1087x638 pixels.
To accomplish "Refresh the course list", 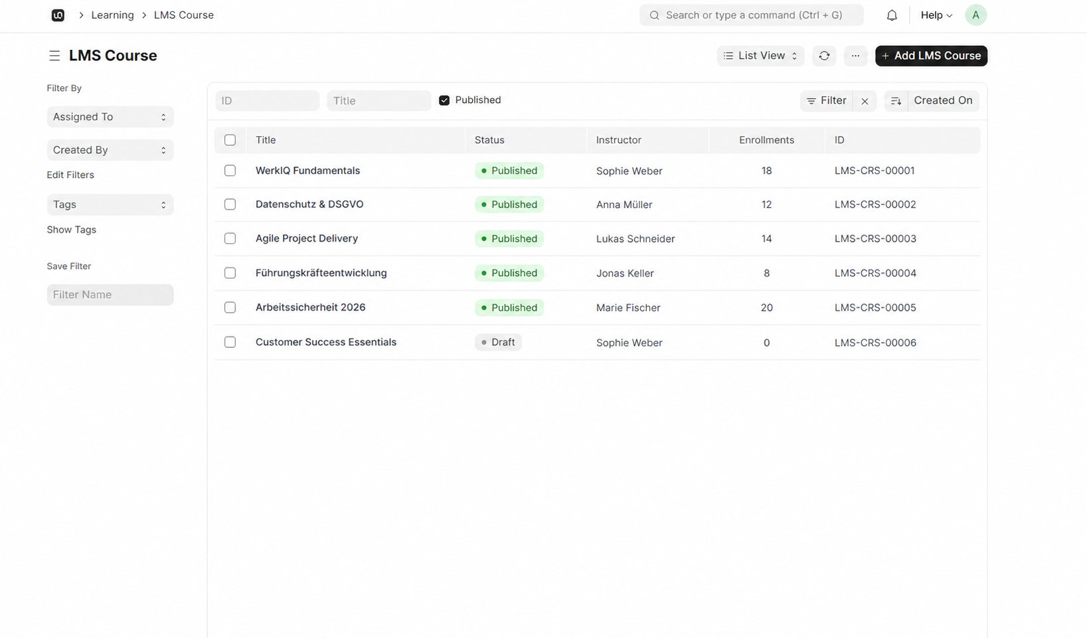I will click(x=824, y=56).
